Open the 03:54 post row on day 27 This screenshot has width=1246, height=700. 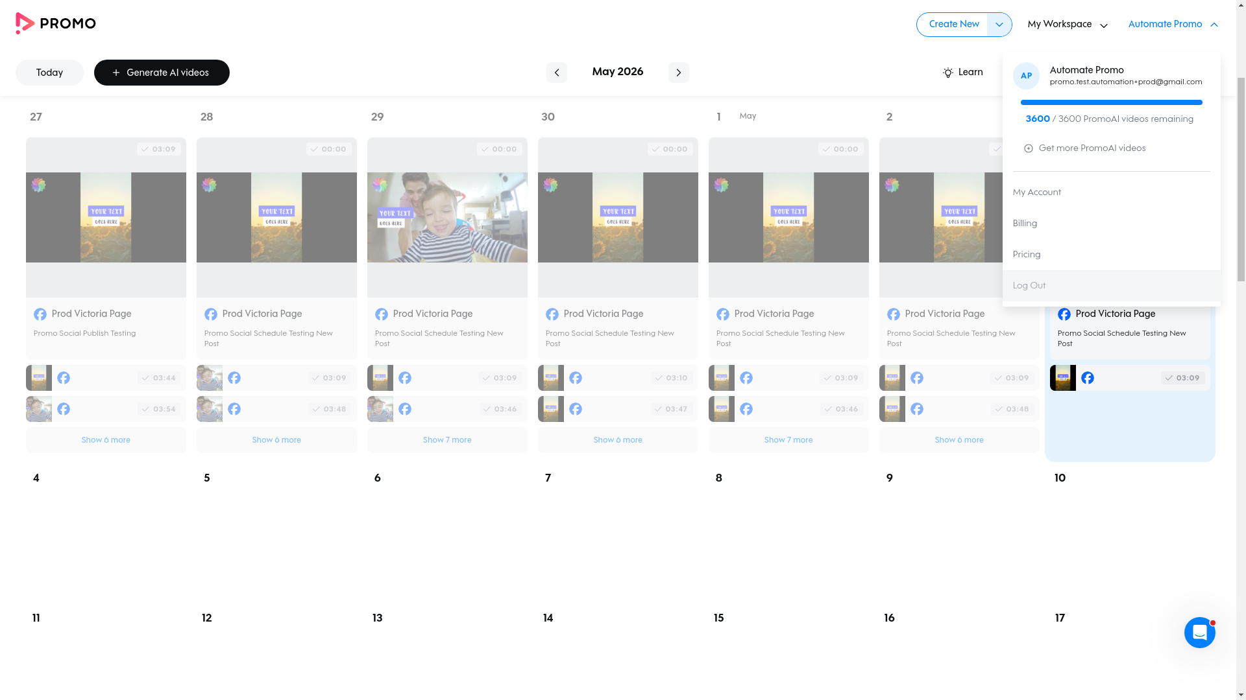point(106,409)
